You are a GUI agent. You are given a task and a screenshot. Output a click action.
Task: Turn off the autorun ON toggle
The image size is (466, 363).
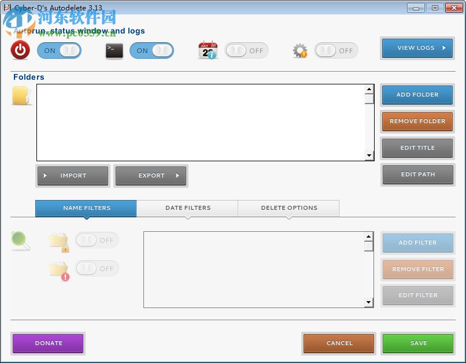pos(59,51)
